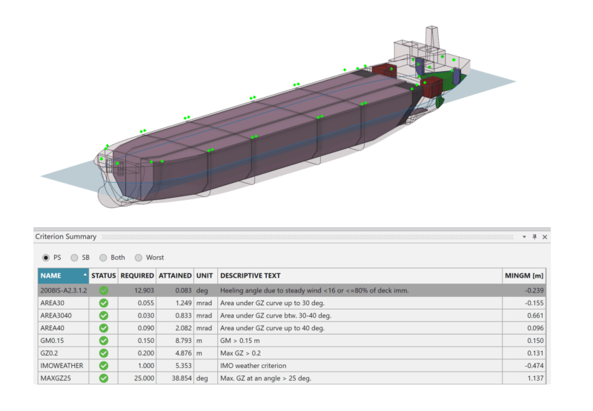Click the green status check for 2008IS-A2.3.1.2
Viewport: 593px width, 411px height.
click(104, 290)
